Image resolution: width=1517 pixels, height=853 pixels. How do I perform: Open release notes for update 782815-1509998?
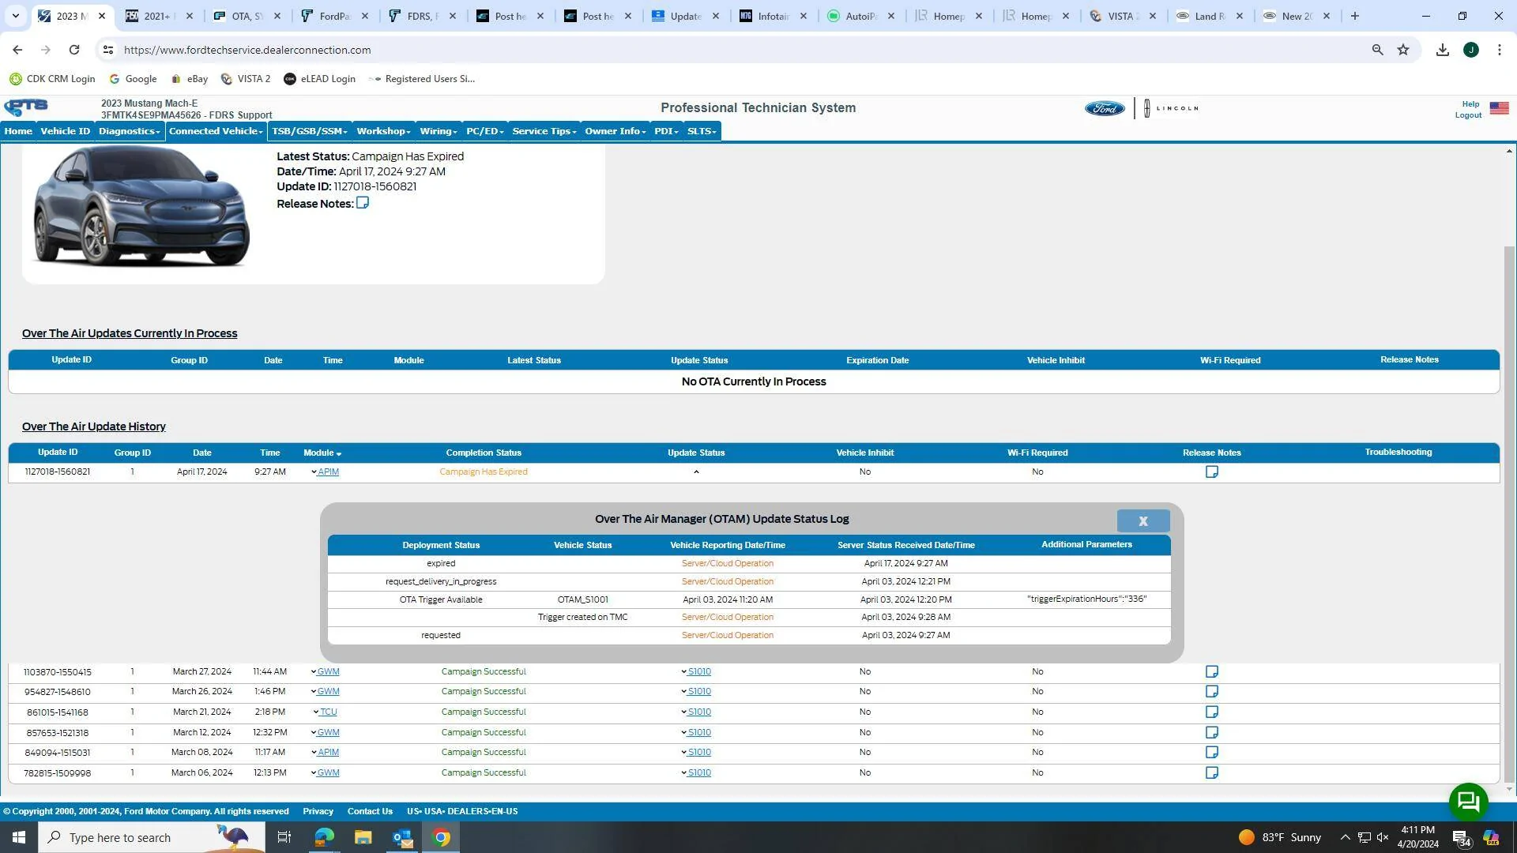pos(1211,773)
